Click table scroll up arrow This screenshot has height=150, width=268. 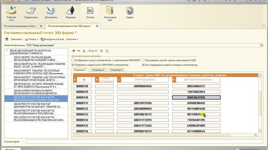coord(260,75)
